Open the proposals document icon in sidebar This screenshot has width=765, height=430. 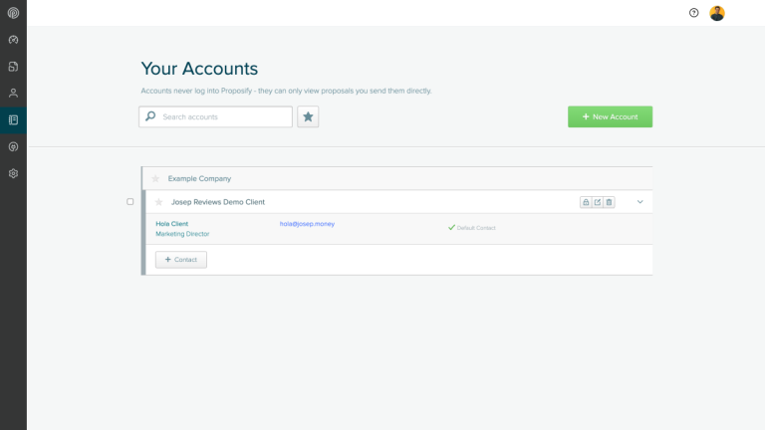tap(13, 67)
